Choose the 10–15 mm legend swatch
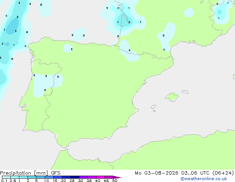This screenshot has height=182, width=235. coord(49,177)
